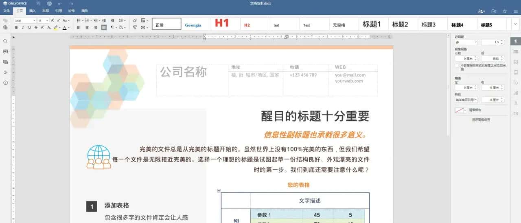Decrease font size with A-down icon
Image resolution: width=521 pixels, height=223 pixels.
point(59,20)
